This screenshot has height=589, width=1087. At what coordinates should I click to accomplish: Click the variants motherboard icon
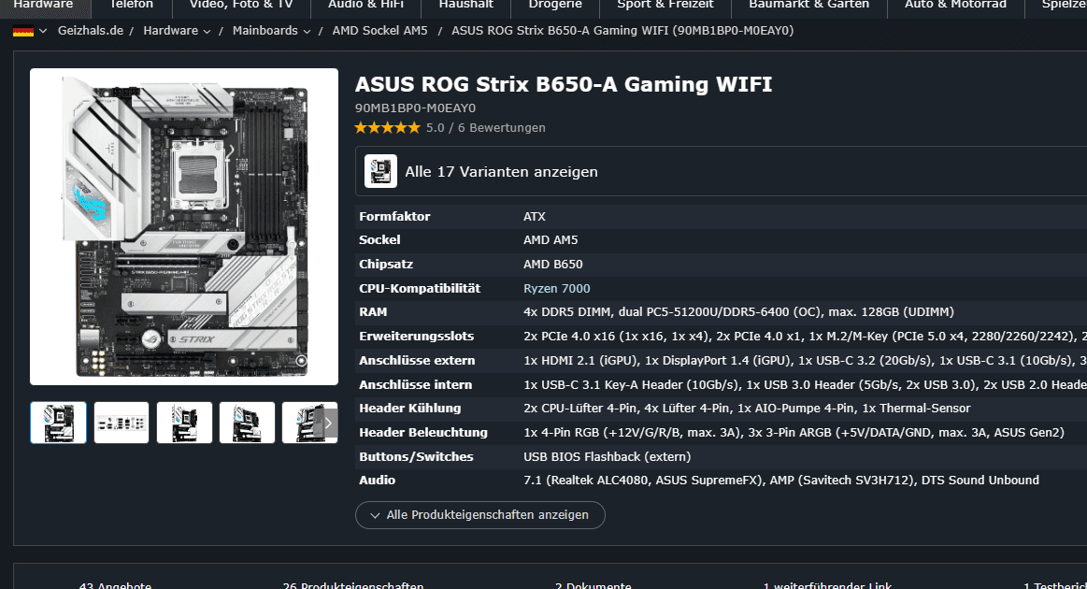click(x=380, y=171)
